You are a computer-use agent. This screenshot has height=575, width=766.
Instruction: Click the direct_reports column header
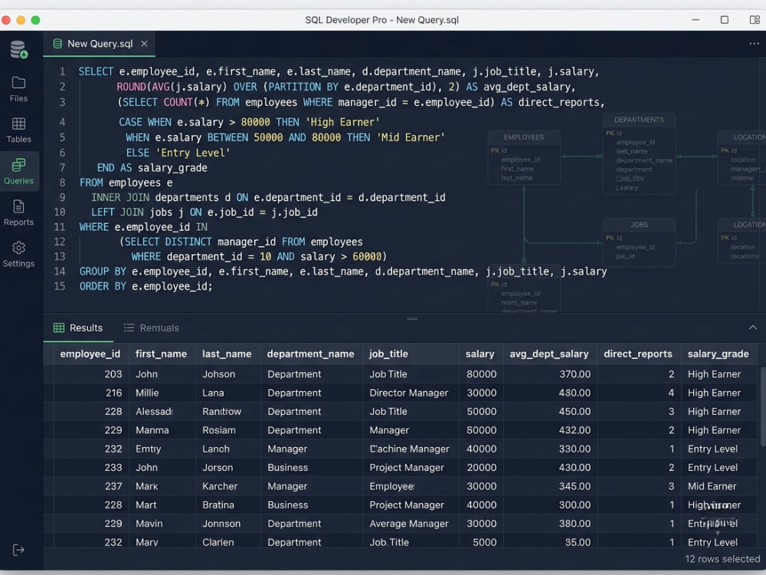coord(637,353)
